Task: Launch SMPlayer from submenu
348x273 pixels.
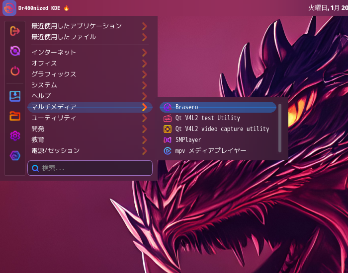Action: click(x=218, y=140)
